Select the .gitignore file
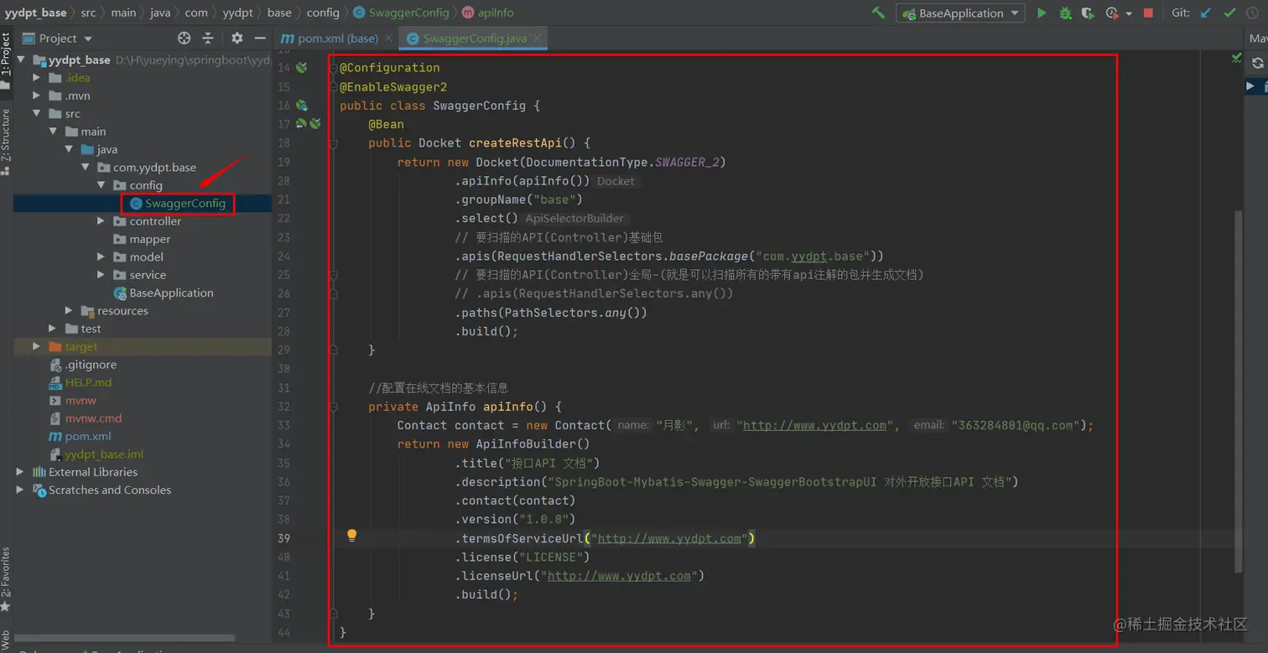This screenshot has height=653, width=1268. pos(83,365)
